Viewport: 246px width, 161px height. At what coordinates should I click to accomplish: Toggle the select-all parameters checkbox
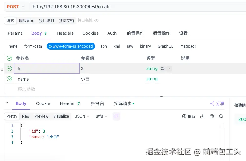9,58
